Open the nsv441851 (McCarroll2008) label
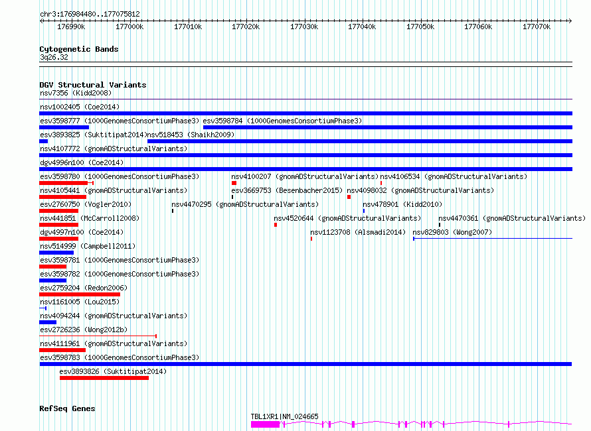Screen dimensions: 591x431 point(90,218)
